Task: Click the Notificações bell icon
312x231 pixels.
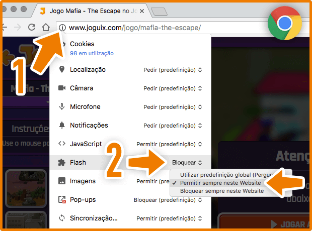Action: pyautogui.click(x=62, y=125)
